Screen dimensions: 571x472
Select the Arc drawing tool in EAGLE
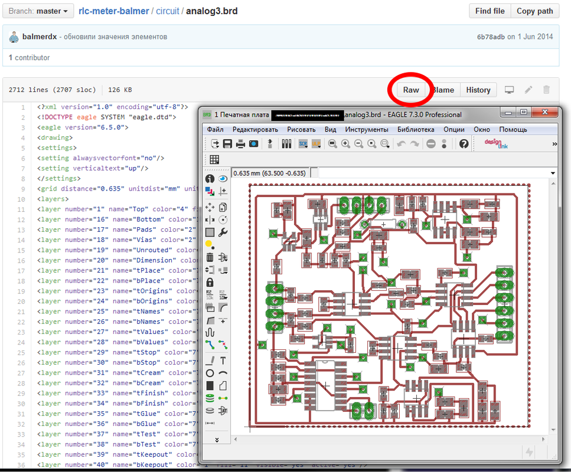coord(223,373)
